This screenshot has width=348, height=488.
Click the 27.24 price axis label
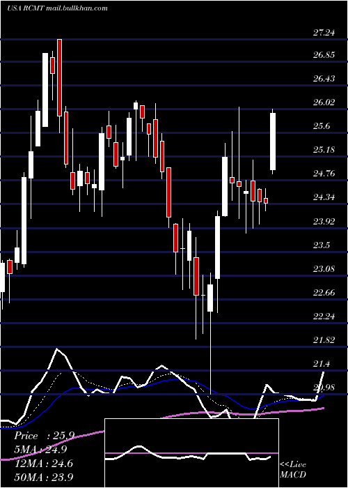coord(324,32)
